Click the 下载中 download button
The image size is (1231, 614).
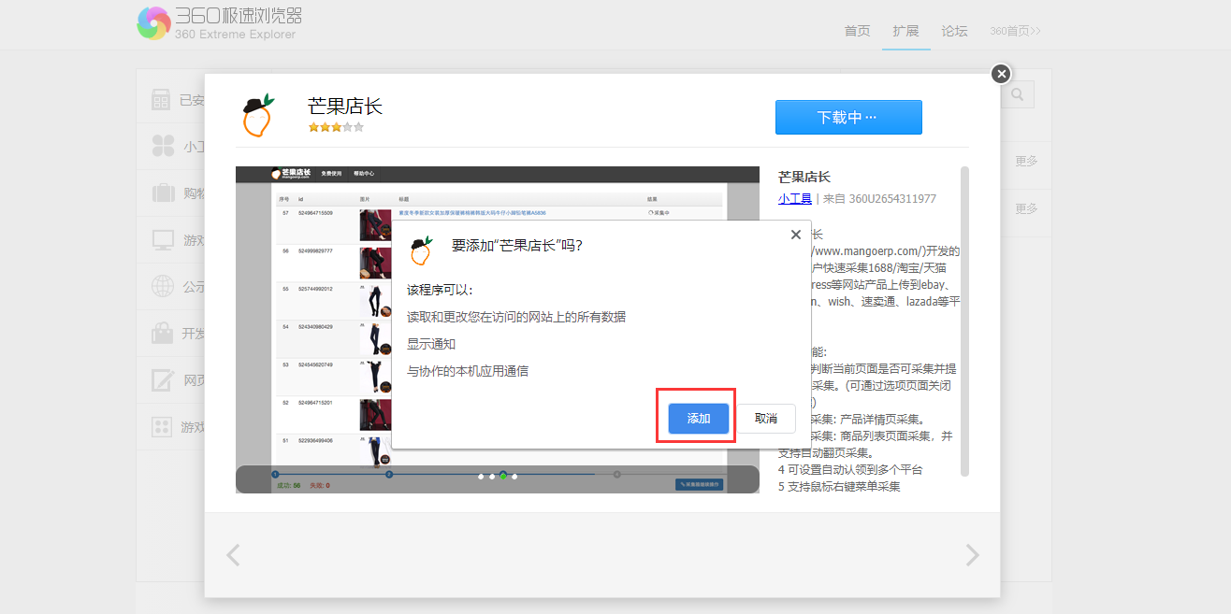coord(848,118)
